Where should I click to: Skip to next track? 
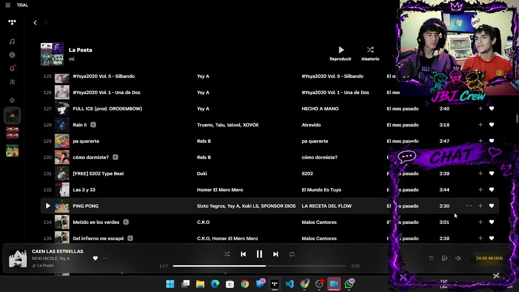pyautogui.click(x=276, y=254)
